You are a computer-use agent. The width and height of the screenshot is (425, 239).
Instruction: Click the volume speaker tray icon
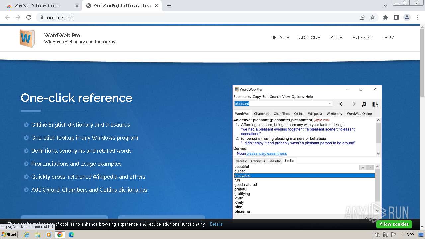(377, 235)
